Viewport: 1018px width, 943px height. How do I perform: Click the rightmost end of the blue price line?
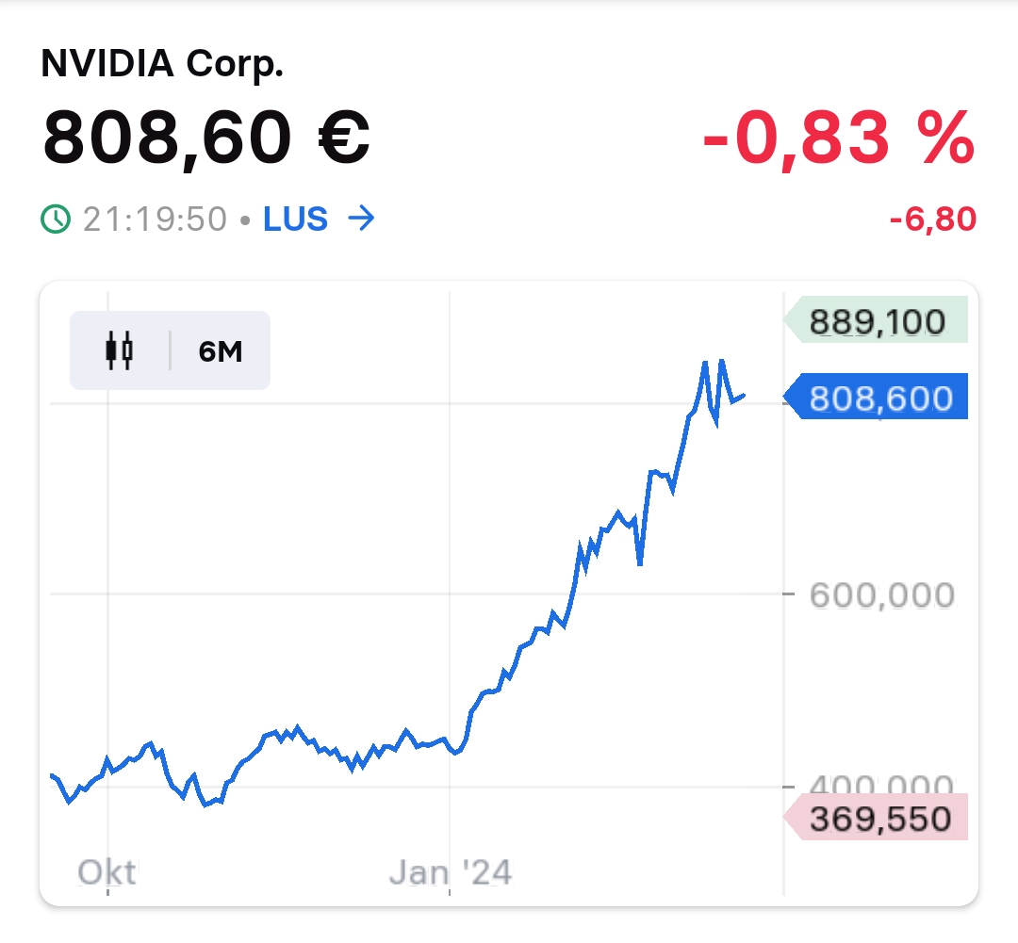click(x=745, y=396)
